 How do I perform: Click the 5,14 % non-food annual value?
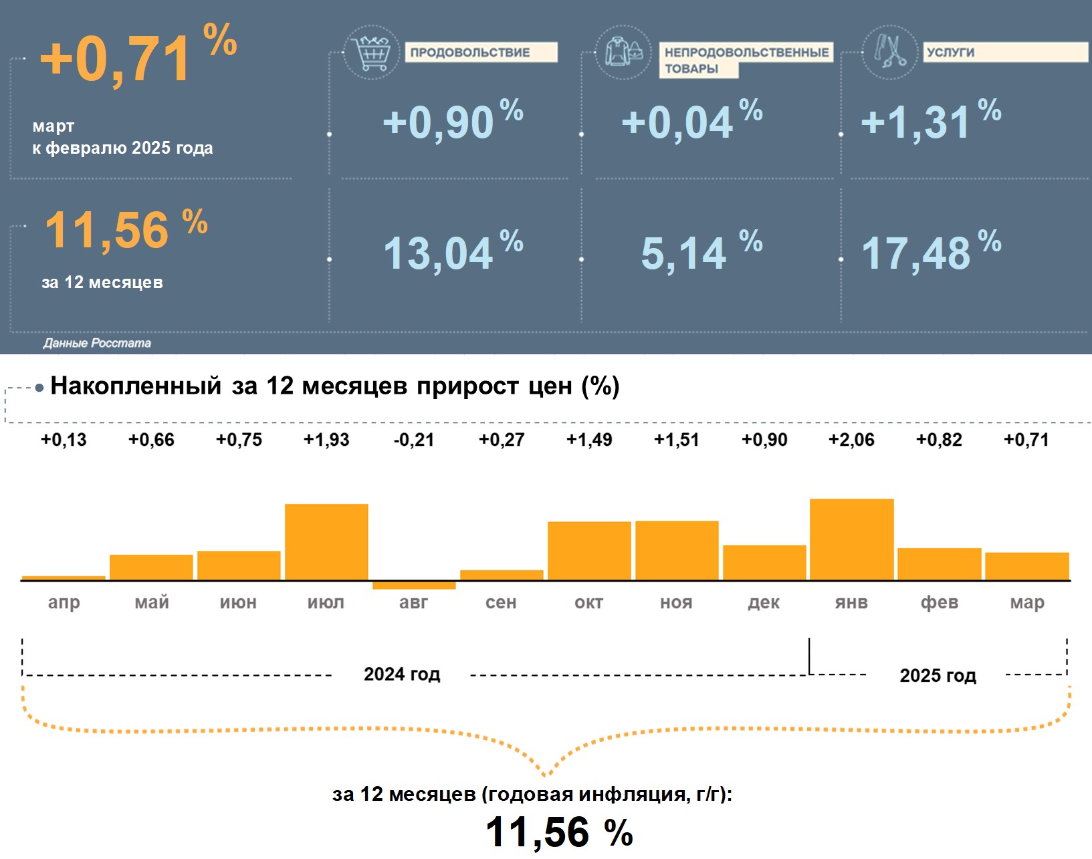point(701,251)
